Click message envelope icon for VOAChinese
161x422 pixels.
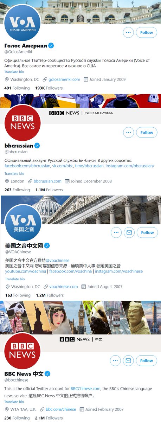point(129,232)
